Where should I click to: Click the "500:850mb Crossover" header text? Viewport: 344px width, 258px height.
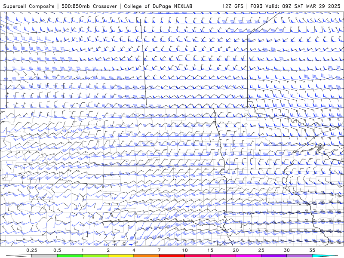tap(89, 6)
